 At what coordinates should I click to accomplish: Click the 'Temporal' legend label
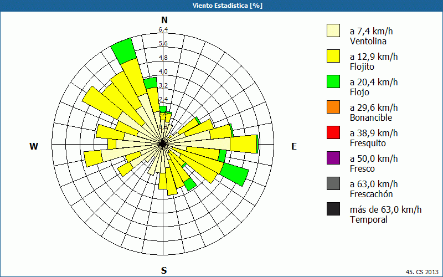coord(369,219)
